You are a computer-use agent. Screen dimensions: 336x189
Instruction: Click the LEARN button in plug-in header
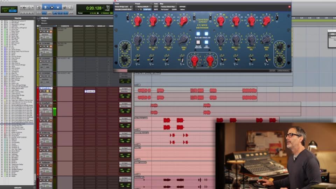click(x=174, y=9)
